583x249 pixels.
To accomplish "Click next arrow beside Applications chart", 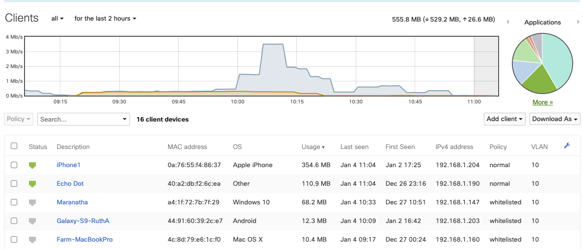I will pos(578,22).
